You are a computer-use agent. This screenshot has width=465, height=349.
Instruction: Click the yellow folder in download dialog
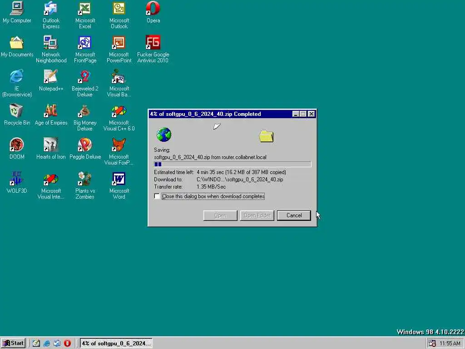click(x=266, y=136)
